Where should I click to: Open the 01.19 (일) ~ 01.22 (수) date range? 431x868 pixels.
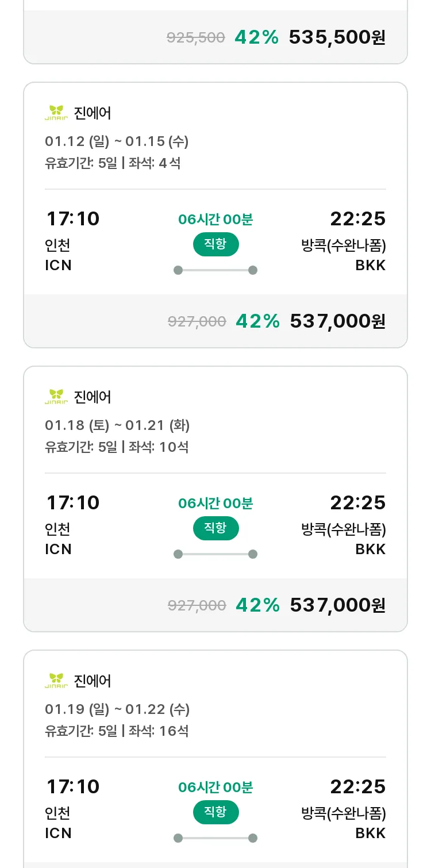pos(117,709)
